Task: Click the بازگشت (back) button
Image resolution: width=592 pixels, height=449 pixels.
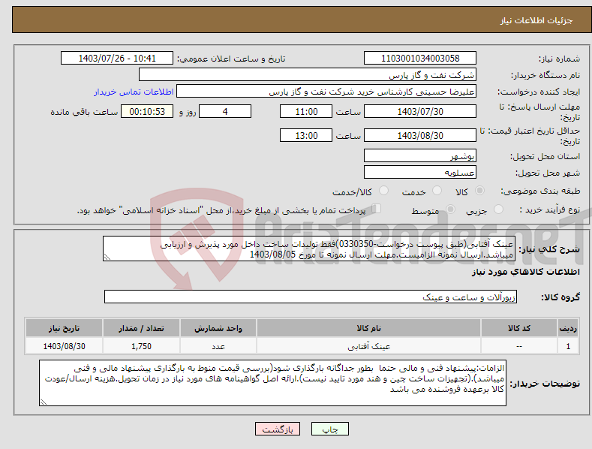Action: pyautogui.click(x=278, y=429)
